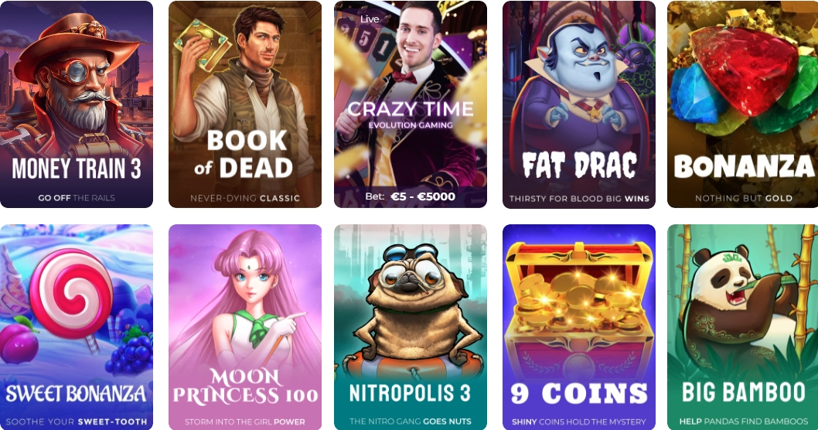Launch the Big Bamboo panda game
The height and width of the screenshot is (430, 818).
[x=743, y=327]
